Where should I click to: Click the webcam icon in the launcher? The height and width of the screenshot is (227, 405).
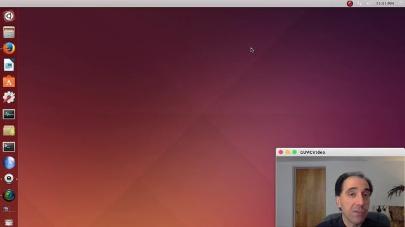pyautogui.click(x=9, y=178)
